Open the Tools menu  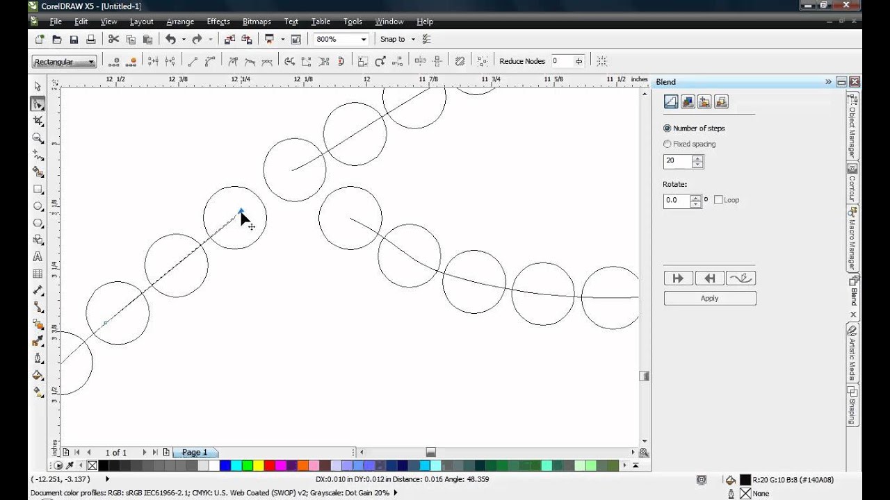coord(353,22)
